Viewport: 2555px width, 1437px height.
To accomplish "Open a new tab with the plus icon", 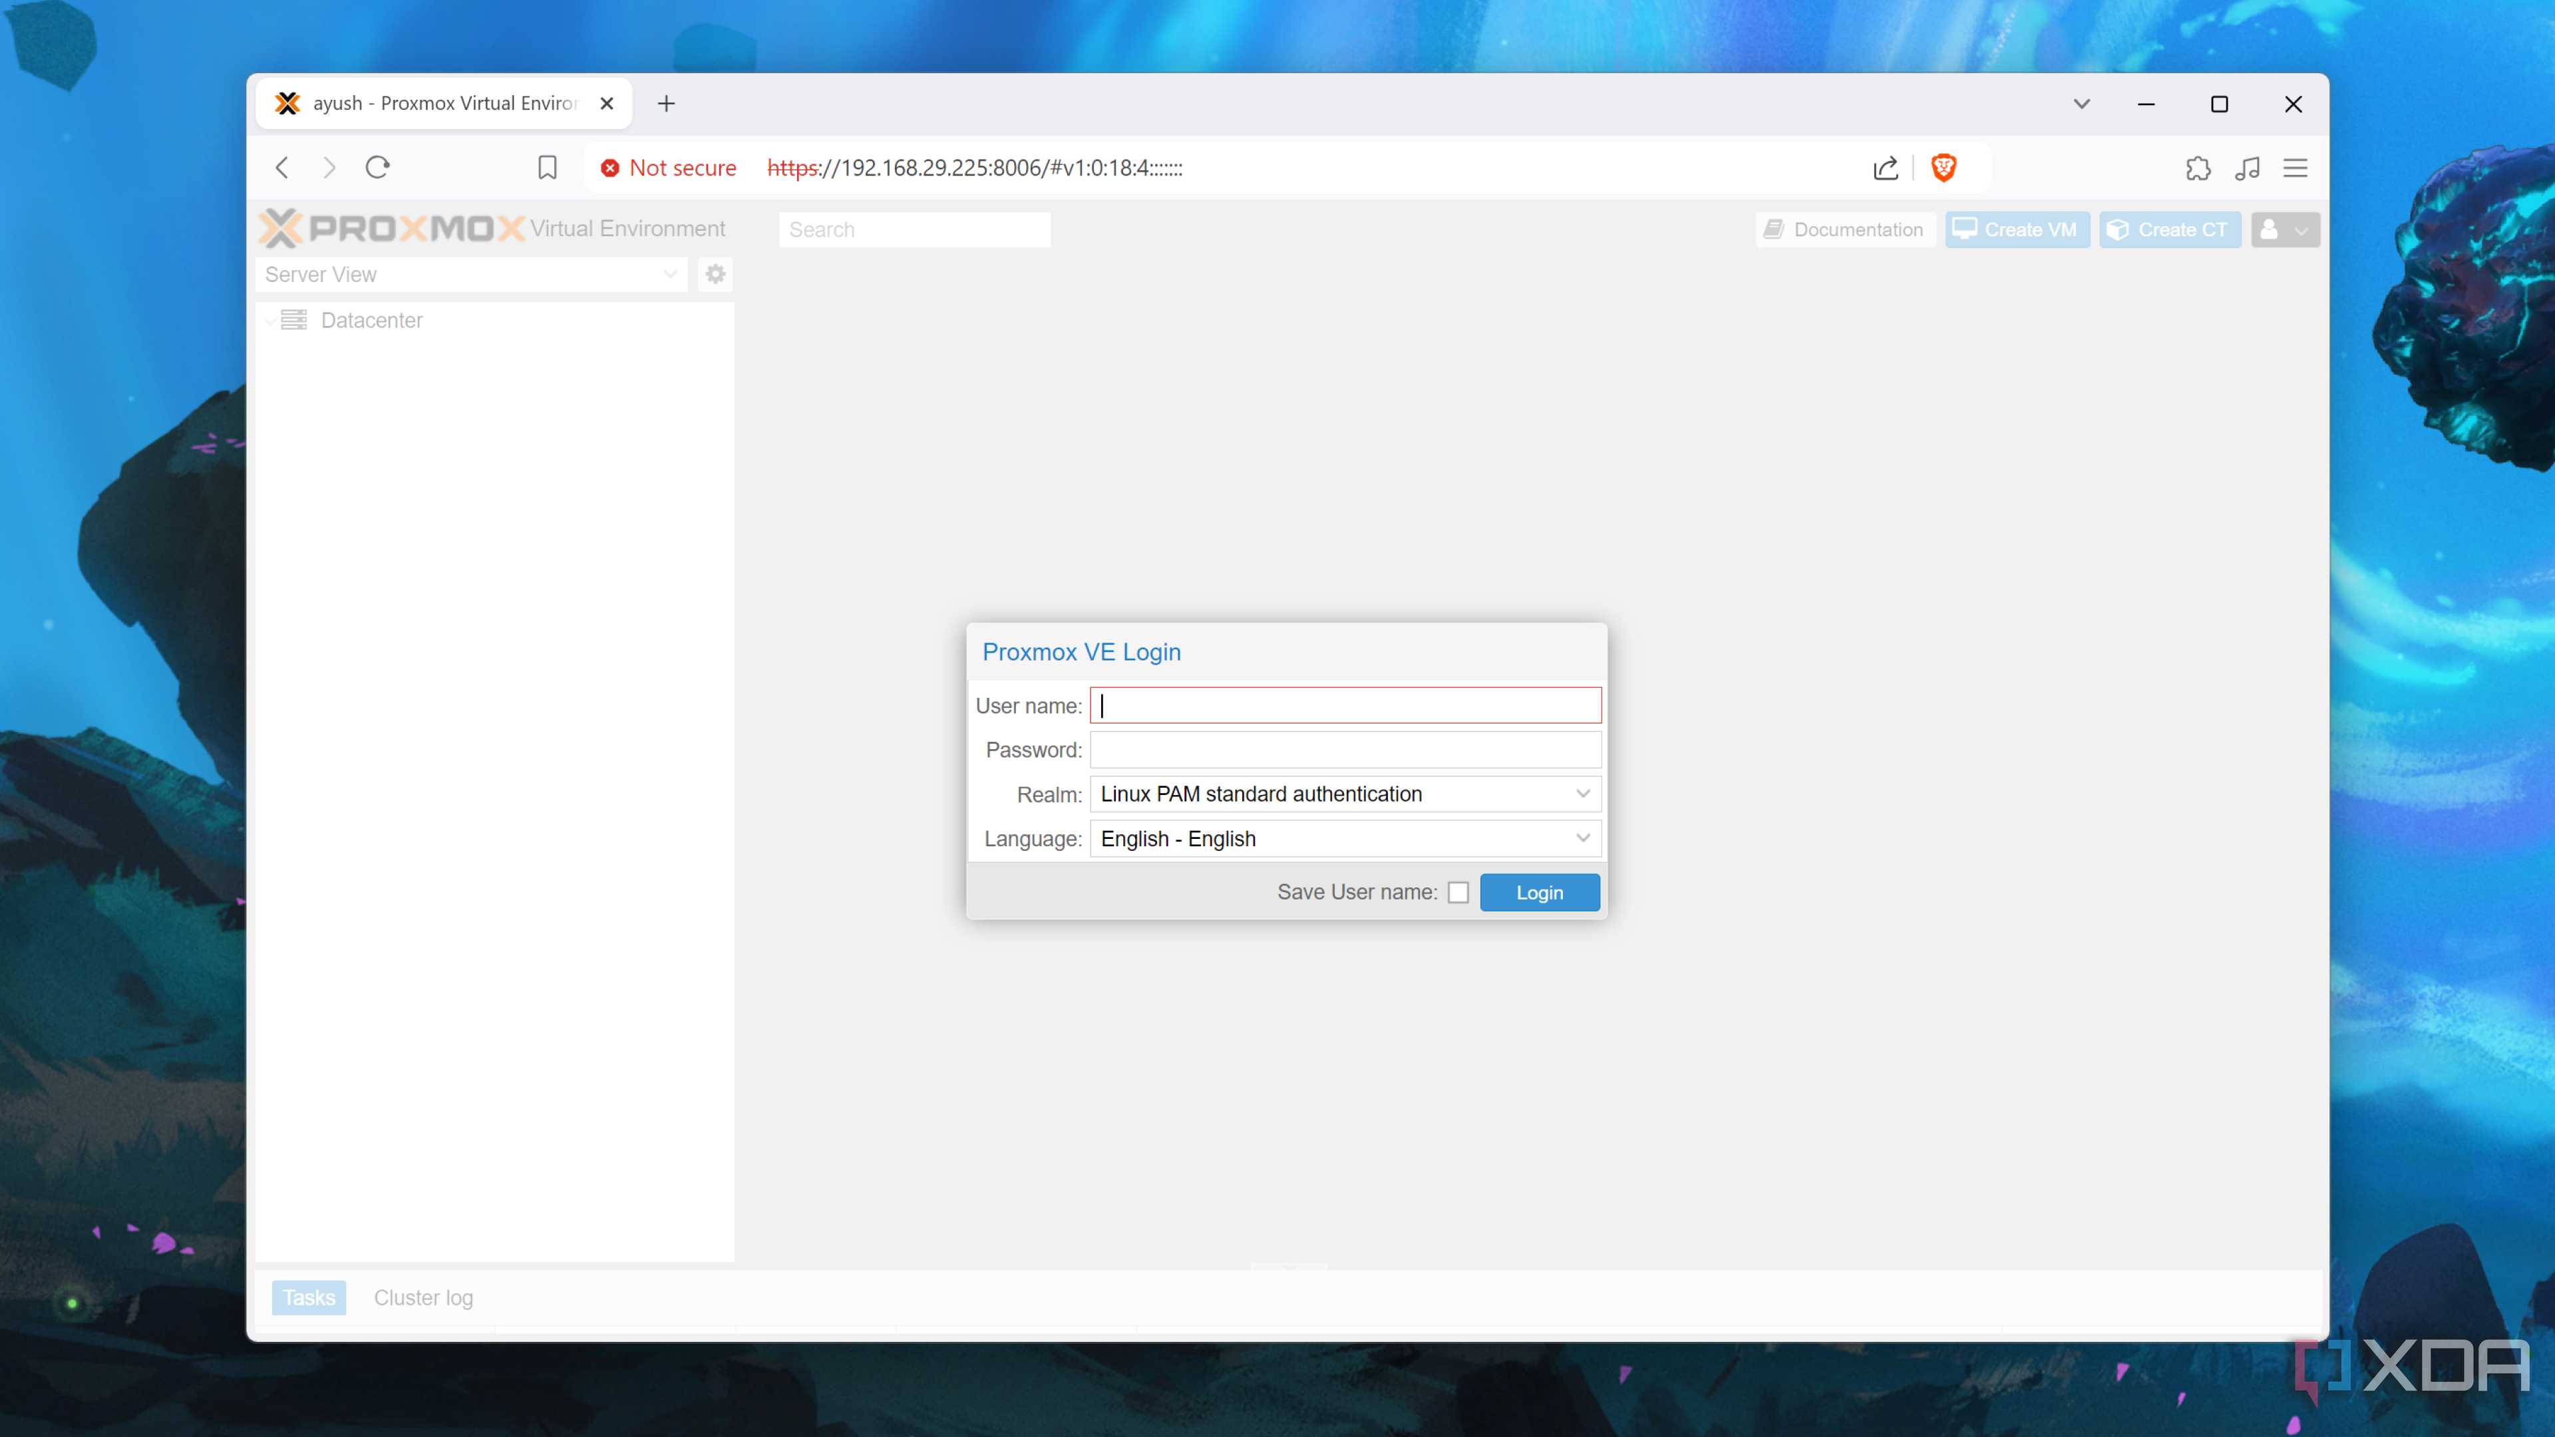I will point(667,103).
